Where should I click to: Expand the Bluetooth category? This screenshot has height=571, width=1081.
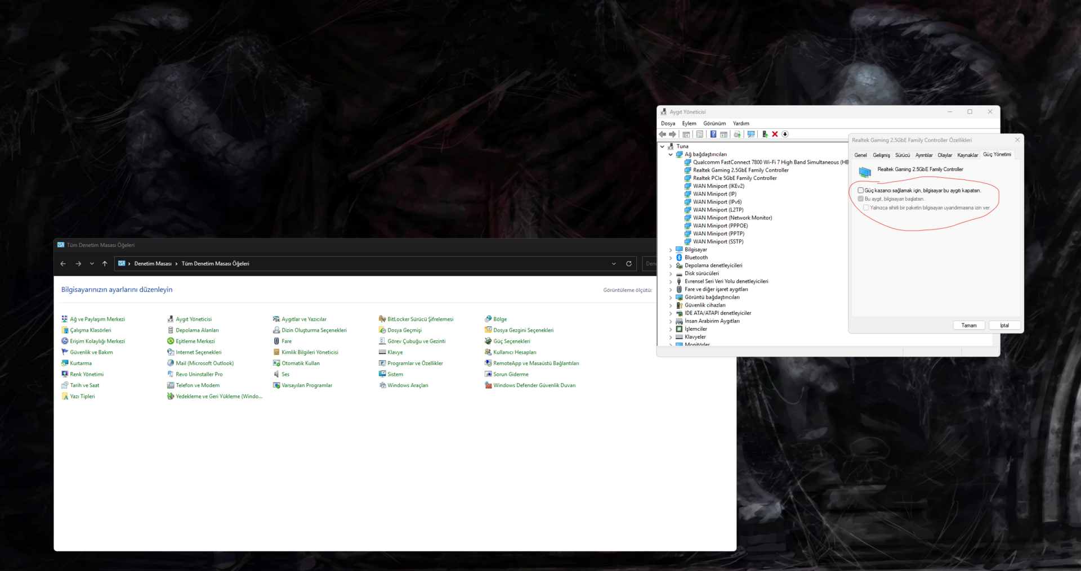(671, 258)
